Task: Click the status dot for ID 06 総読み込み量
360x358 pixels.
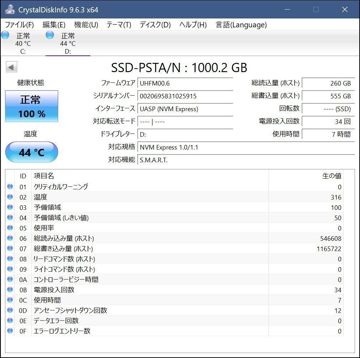Action: pos(10,238)
